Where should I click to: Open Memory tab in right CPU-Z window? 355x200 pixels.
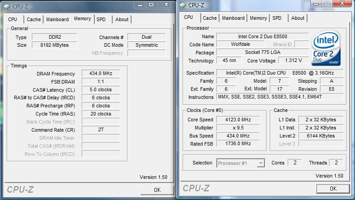tap(259, 18)
